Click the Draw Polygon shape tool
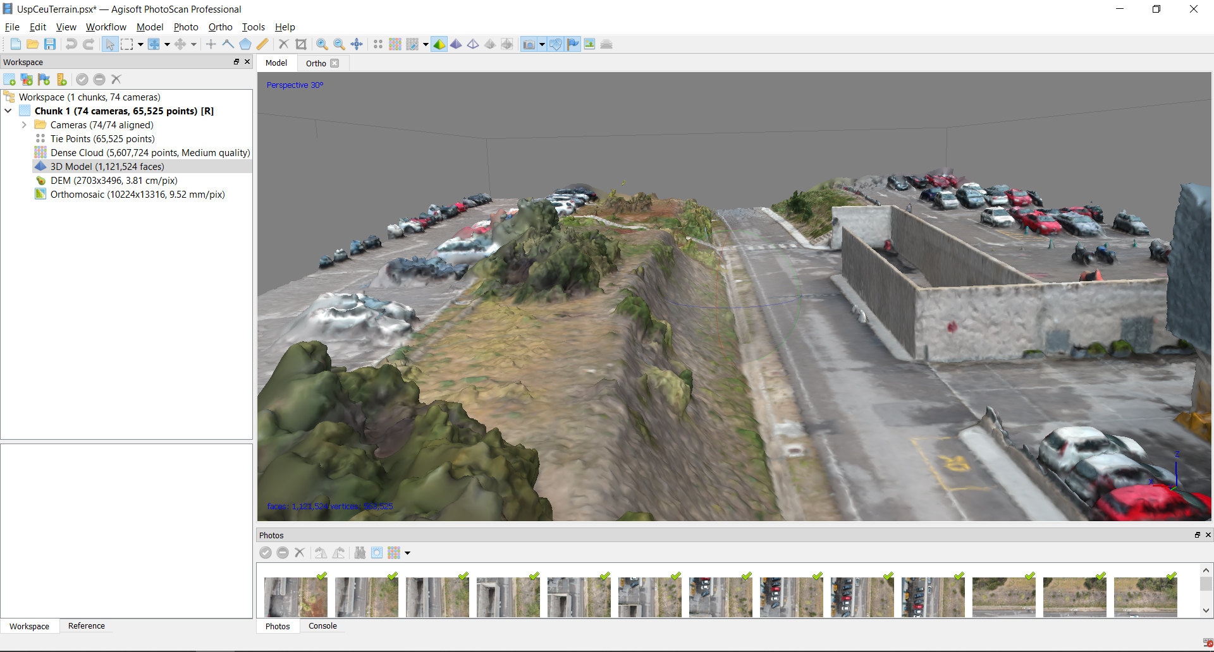 click(245, 44)
